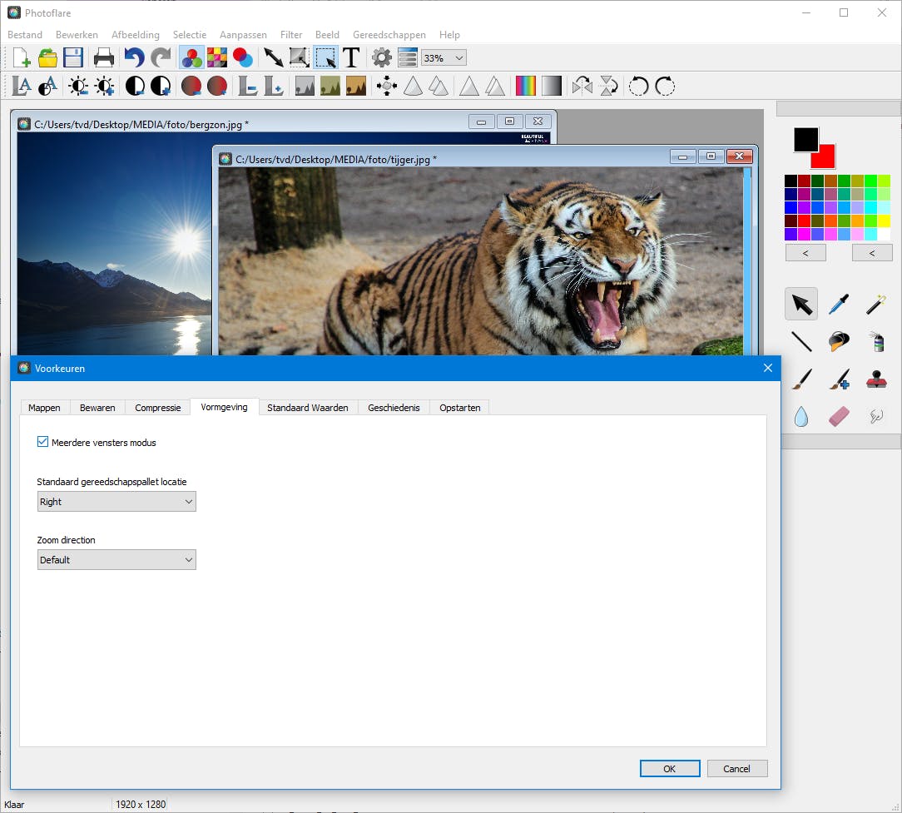Click the Save floppy disk icon

point(73,57)
